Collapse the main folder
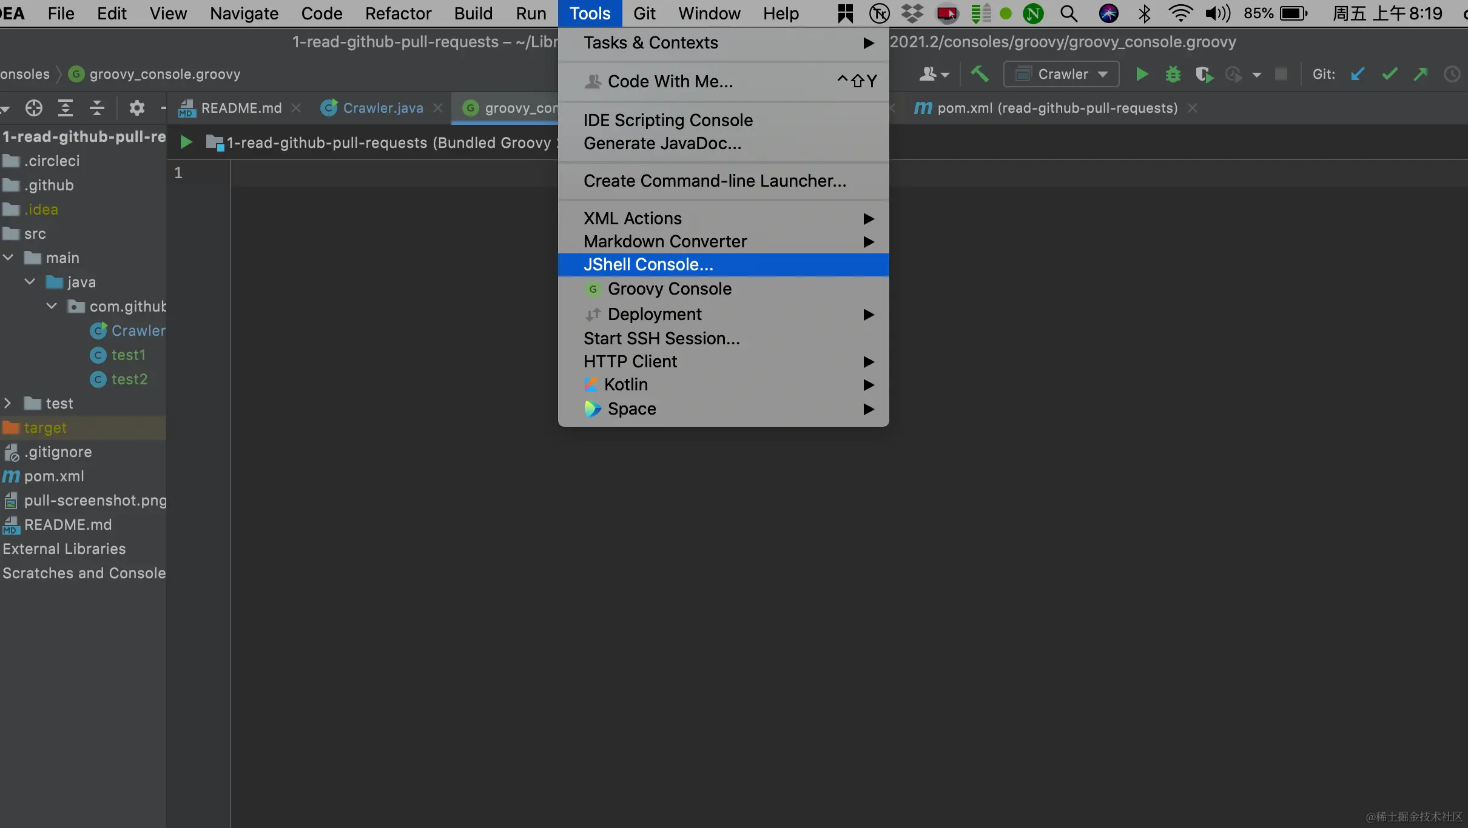The width and height of the screenshot is (1468, 828). tap(8, 258)
